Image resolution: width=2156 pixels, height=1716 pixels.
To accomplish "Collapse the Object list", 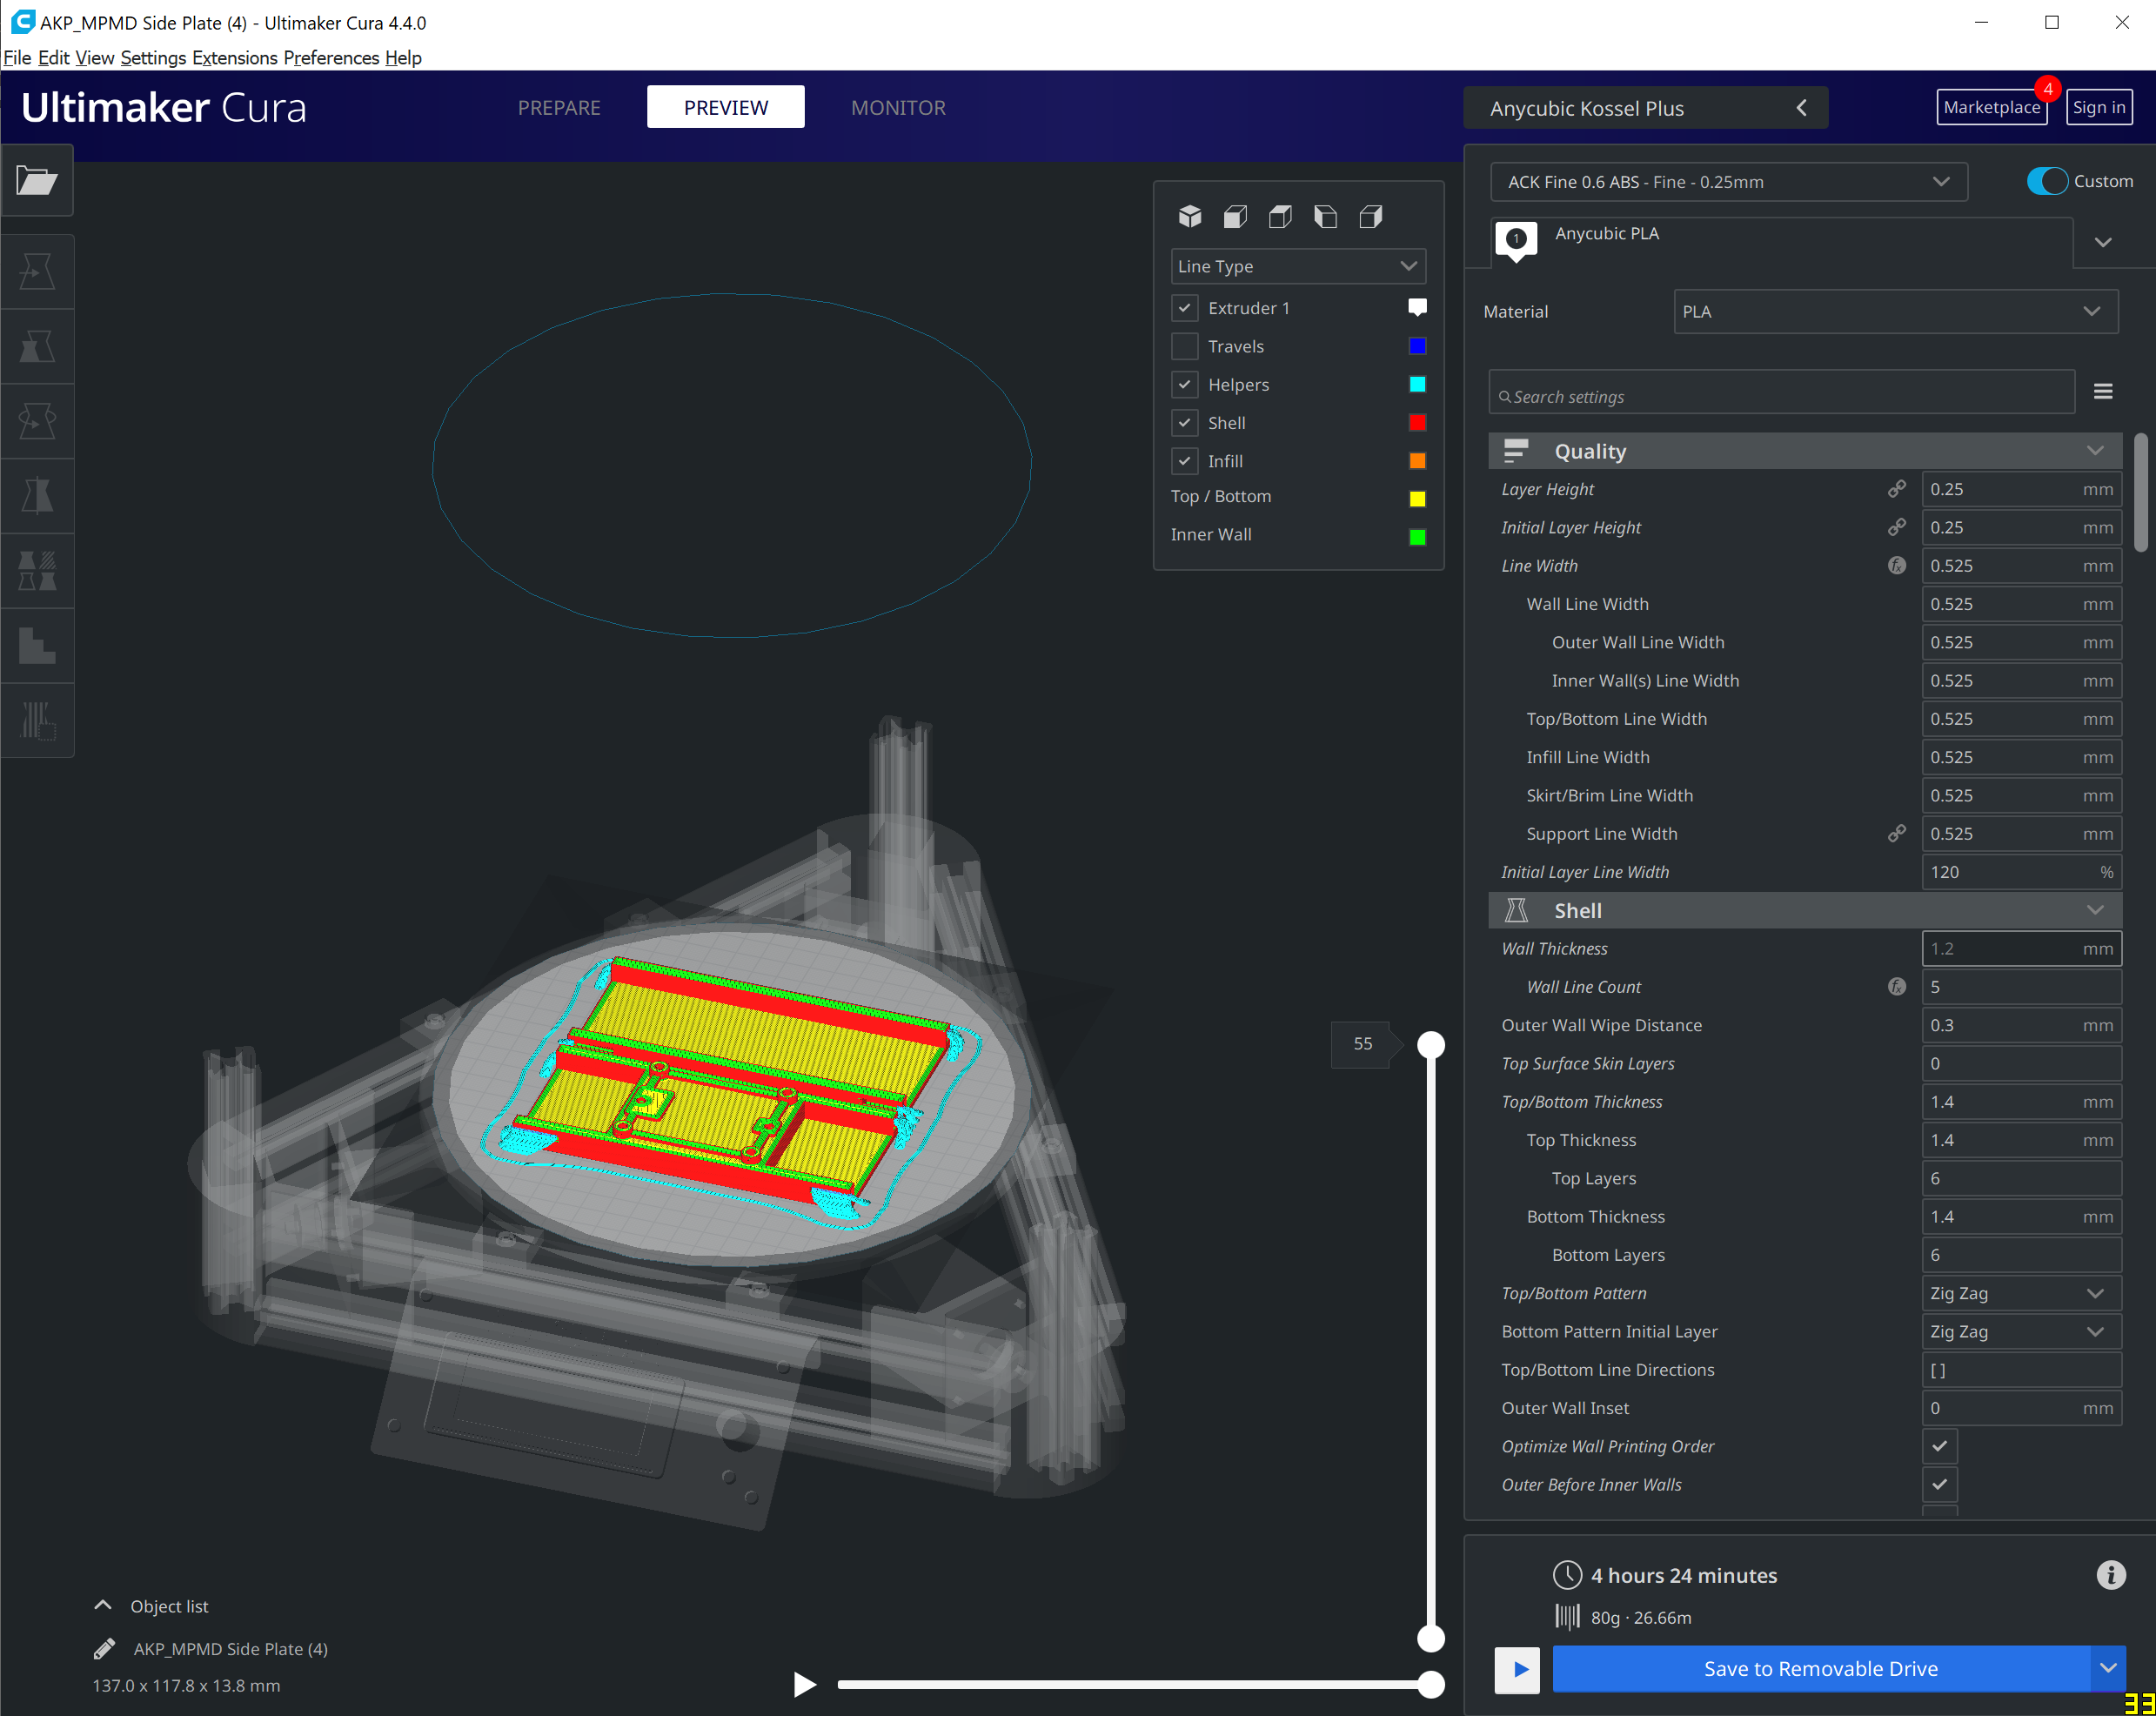I will click(103, 1606).
